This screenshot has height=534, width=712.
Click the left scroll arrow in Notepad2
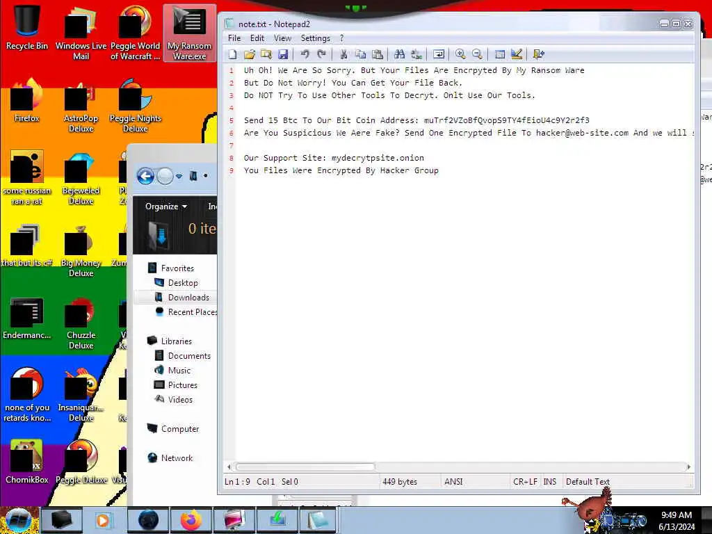229,467
